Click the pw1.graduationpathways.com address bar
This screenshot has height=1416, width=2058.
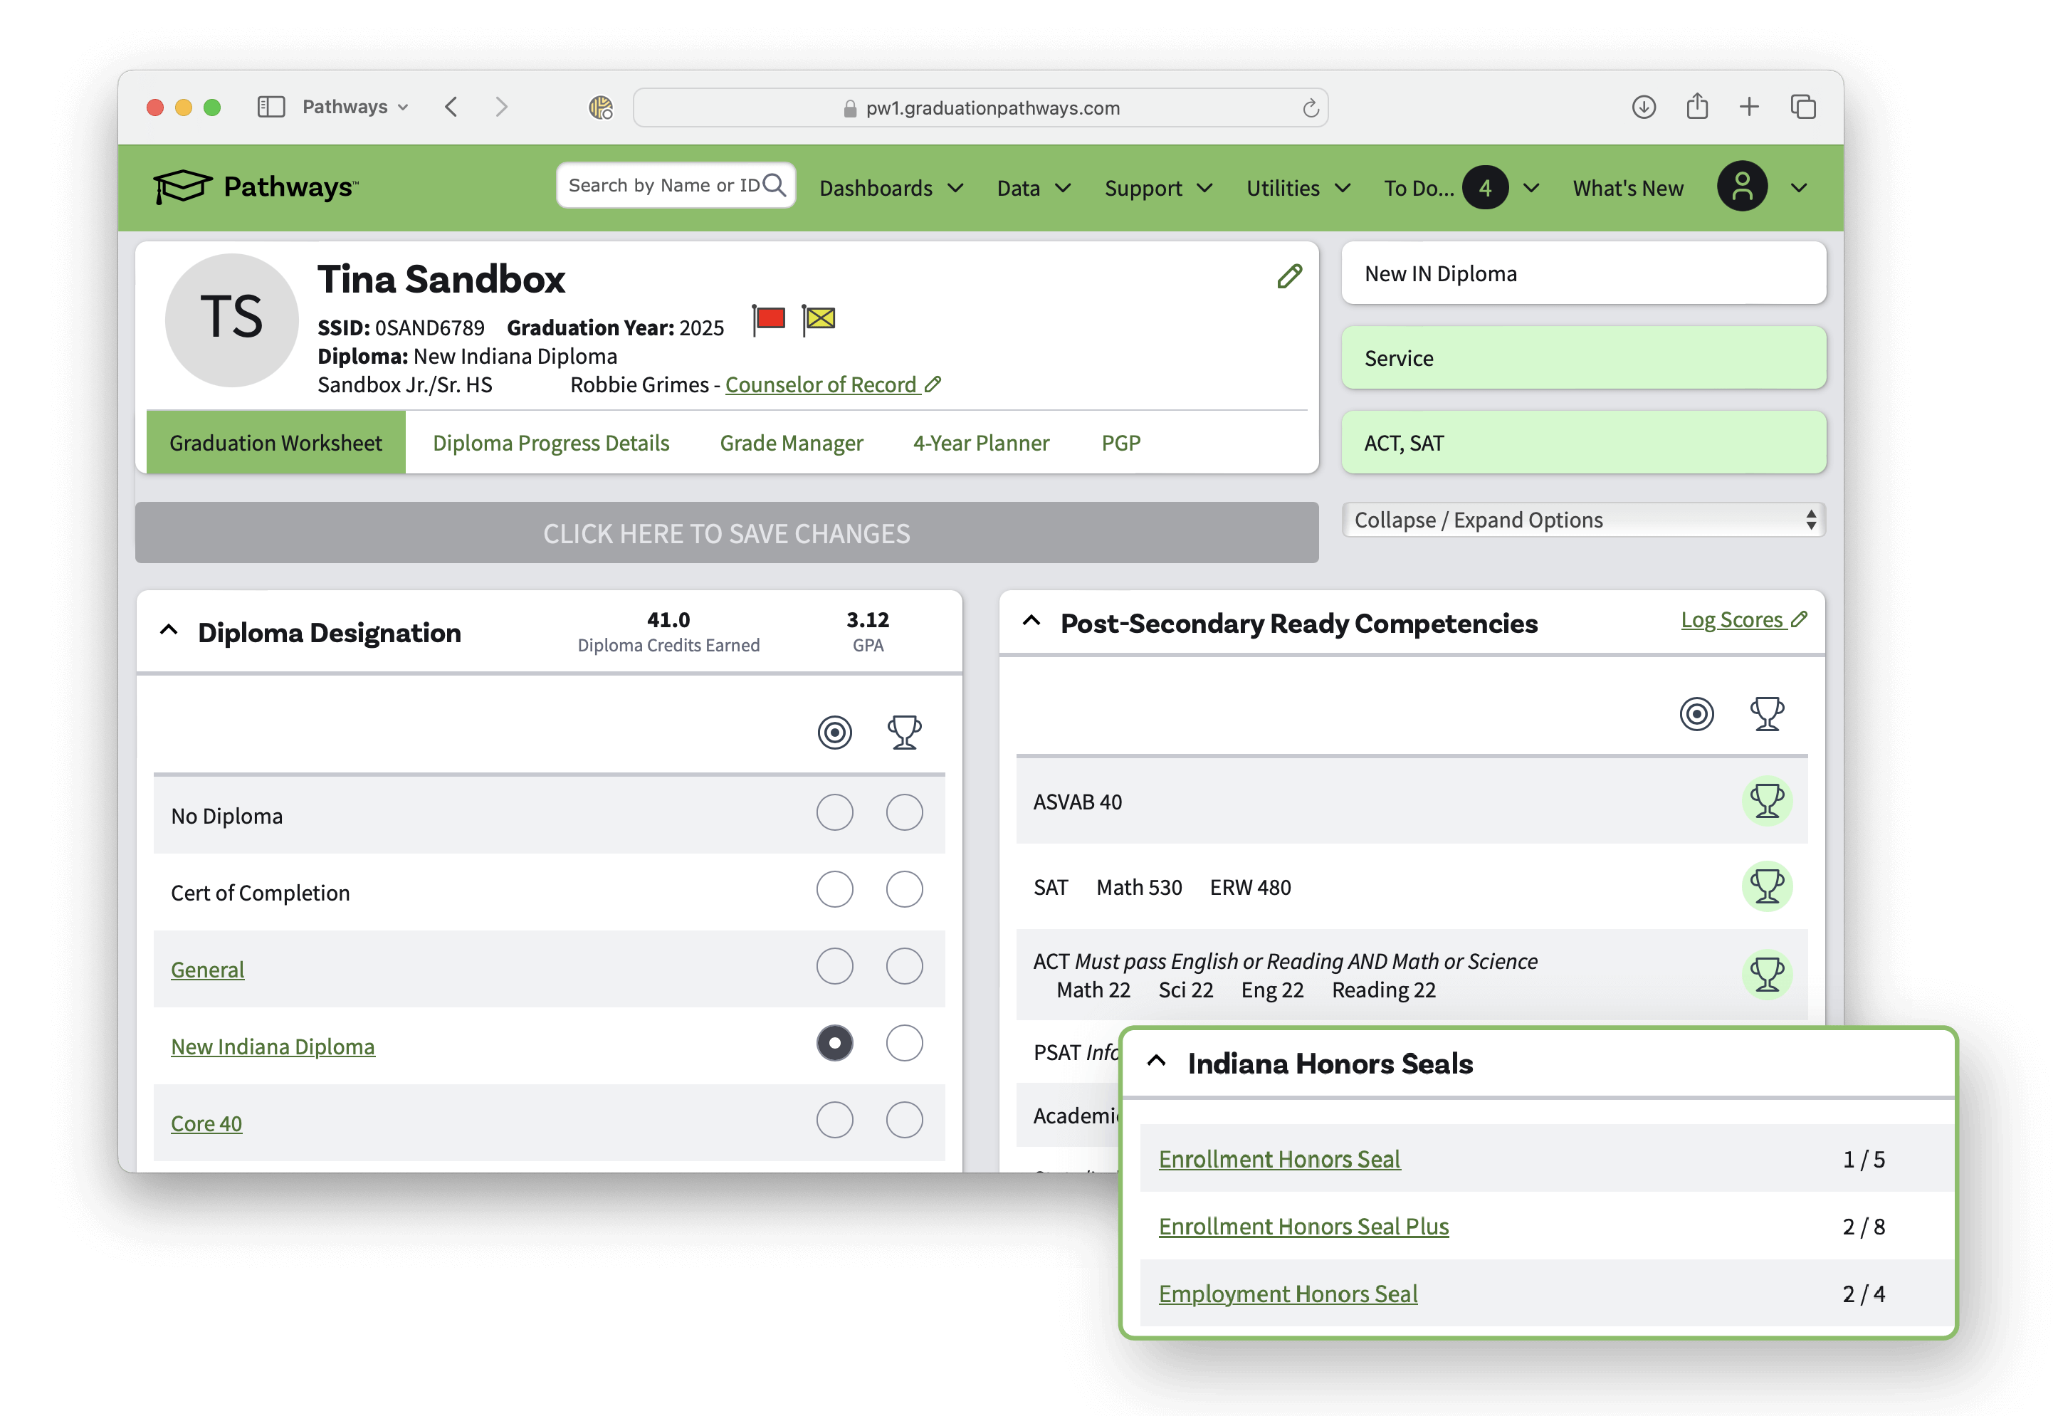(980, 108)
